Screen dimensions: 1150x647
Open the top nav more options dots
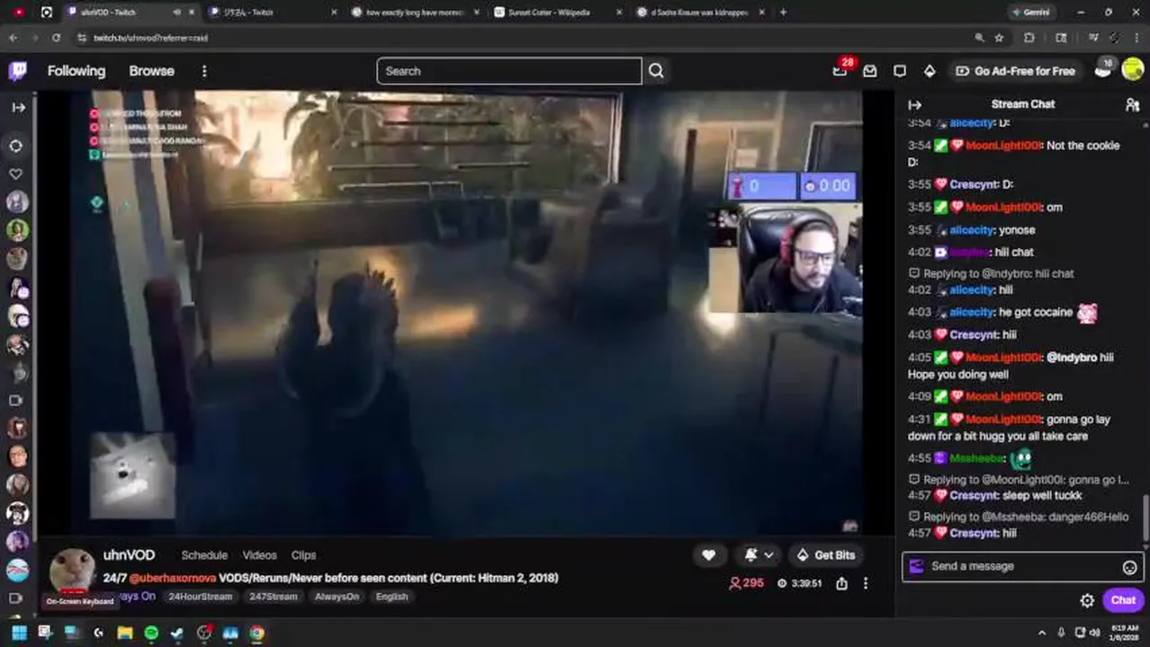point(204,71)
